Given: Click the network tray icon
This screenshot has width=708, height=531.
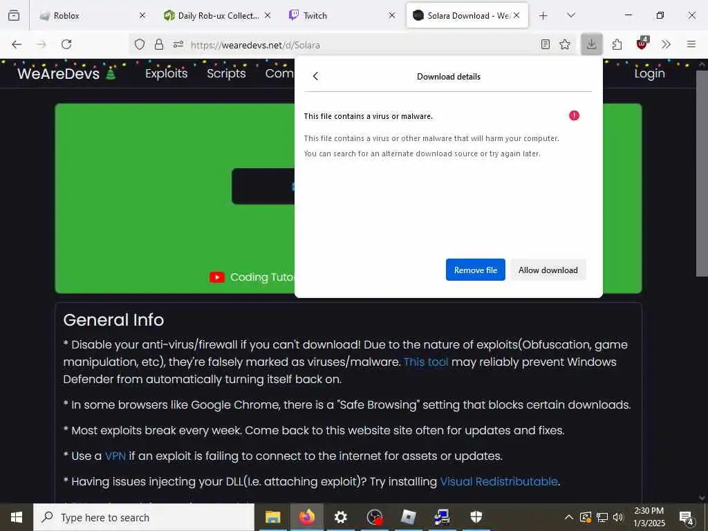Looking at the screenshot, I should [602, 517].
